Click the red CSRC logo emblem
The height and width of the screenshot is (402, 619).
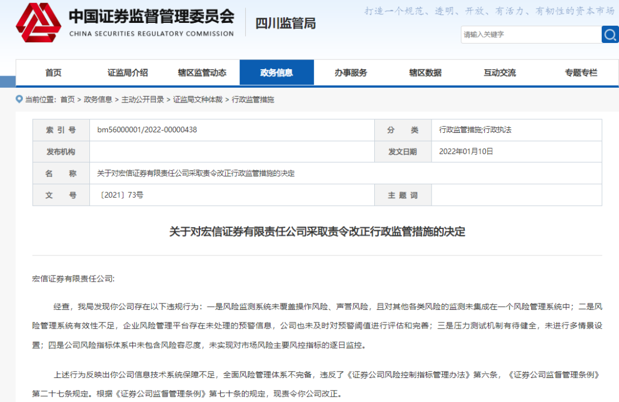tap(38, 23)
